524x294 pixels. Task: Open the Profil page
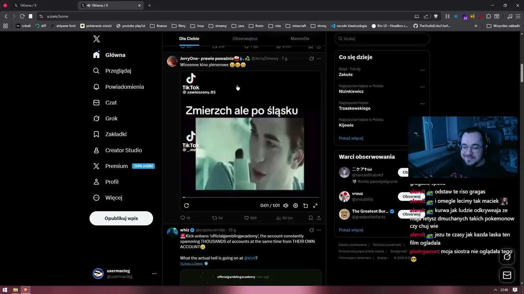point(106,182)
